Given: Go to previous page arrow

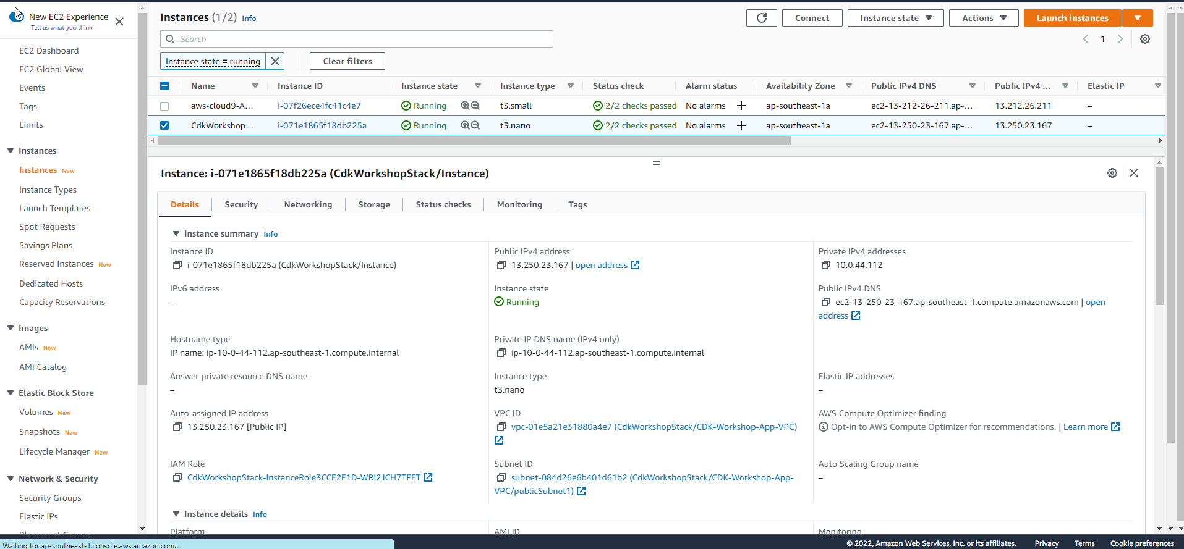Looking at the screenshot, I should coord(1086,39).
